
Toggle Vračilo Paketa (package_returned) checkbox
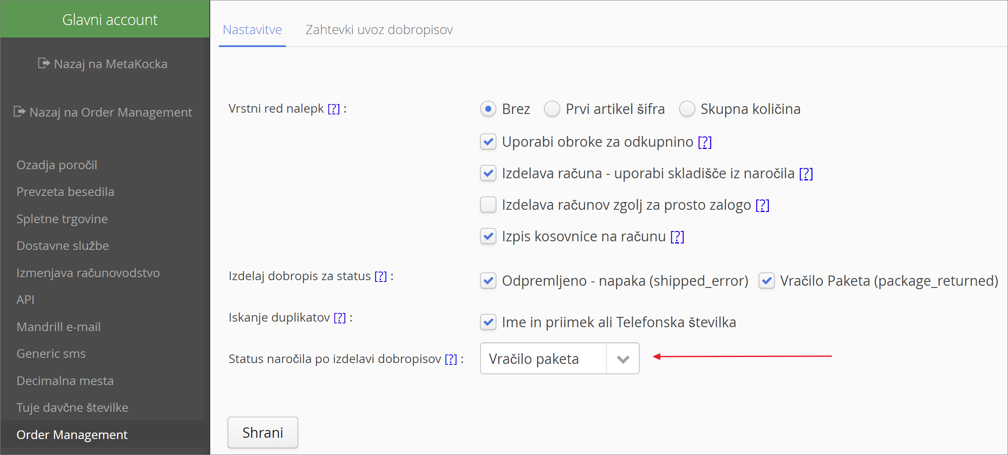[x=767, y=281]
